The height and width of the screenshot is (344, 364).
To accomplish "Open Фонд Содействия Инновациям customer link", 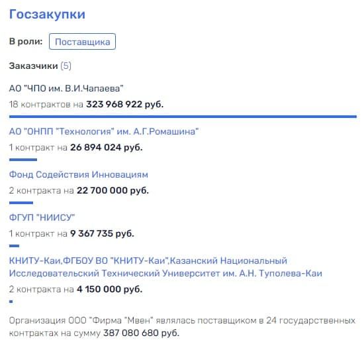I will click(x=79, y=174).
